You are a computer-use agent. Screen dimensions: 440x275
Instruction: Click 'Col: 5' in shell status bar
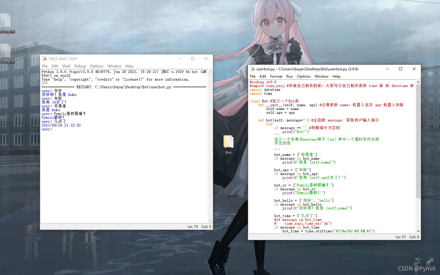[206, 227]
